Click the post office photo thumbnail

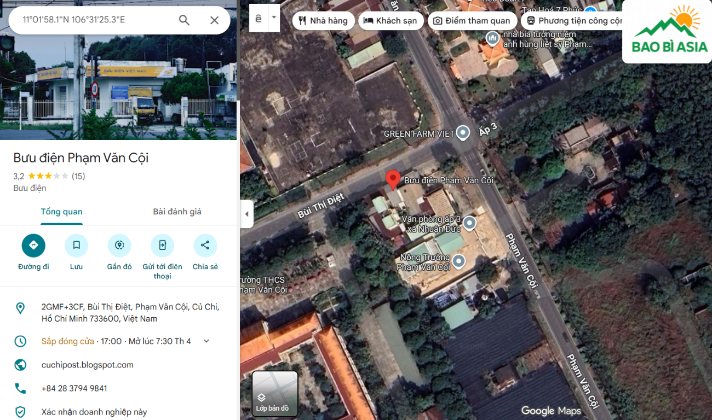pyautogui.click(x=118, y=87)
